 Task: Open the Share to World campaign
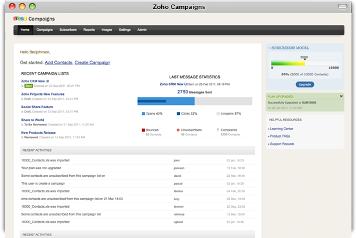click(x=32, y=120)
